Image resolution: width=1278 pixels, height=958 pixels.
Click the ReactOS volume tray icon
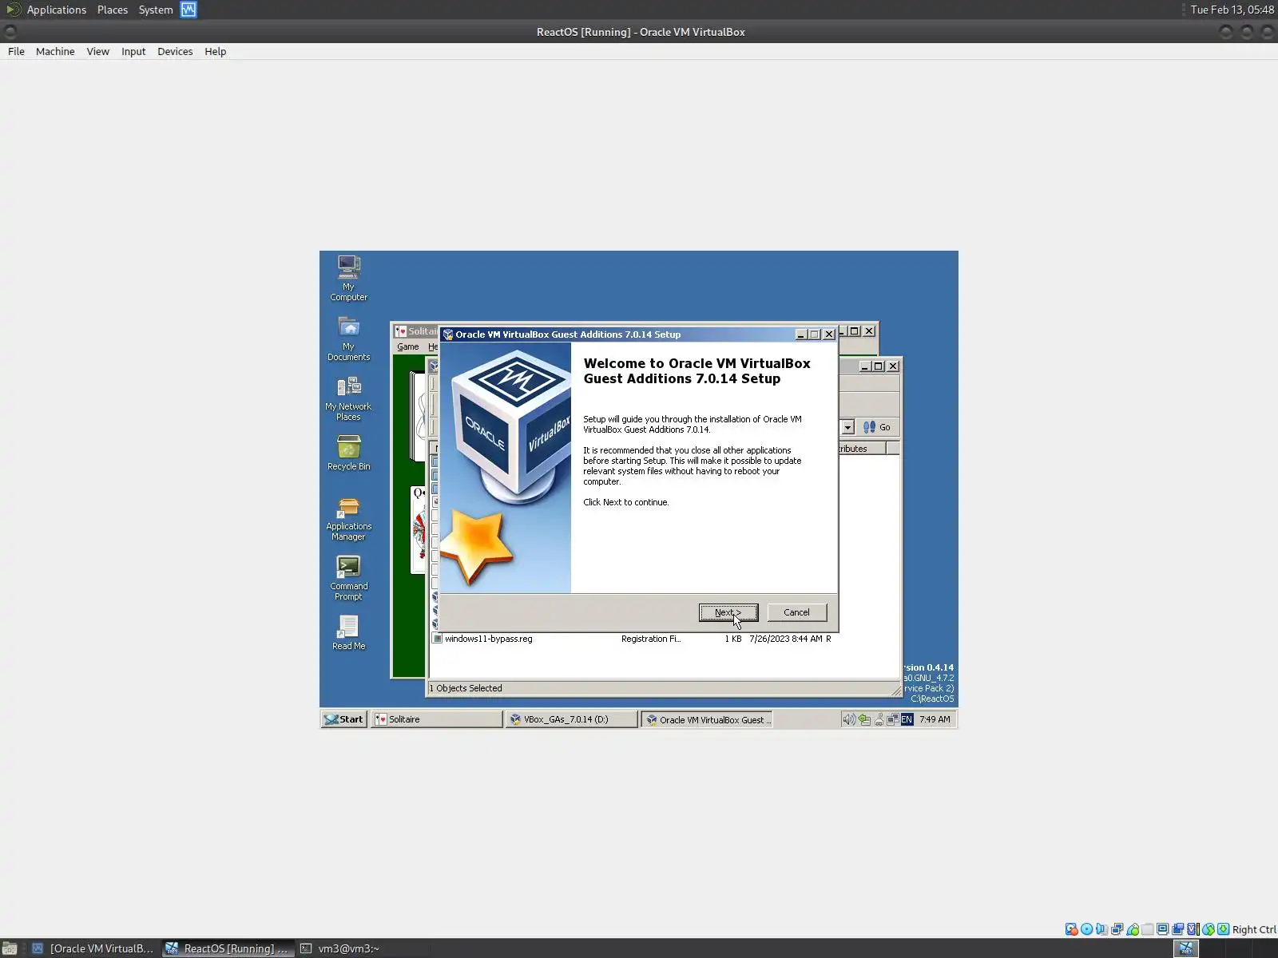coord(849,719)
